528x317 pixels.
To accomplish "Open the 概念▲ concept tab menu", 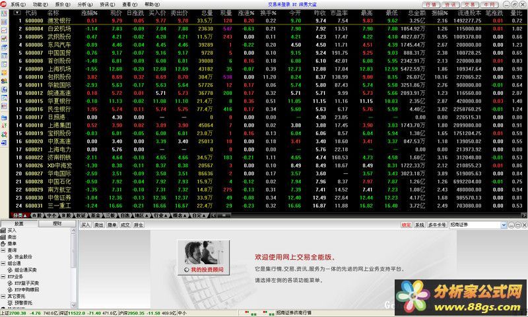I will tap(180, 215).
